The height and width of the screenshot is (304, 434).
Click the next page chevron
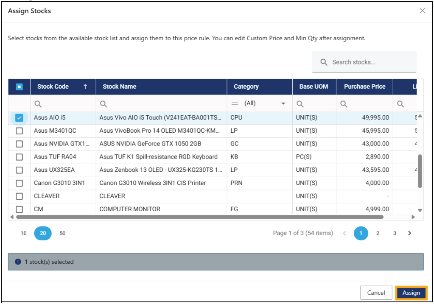tap(410, 233)
